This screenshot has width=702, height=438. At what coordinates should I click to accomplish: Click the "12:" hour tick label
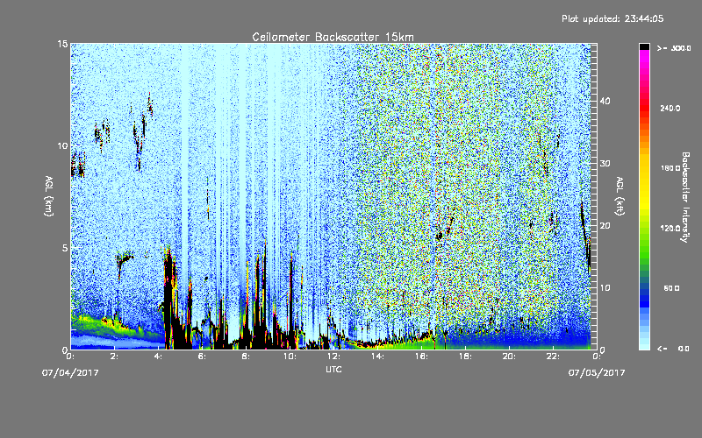click(x=333, y=357)
